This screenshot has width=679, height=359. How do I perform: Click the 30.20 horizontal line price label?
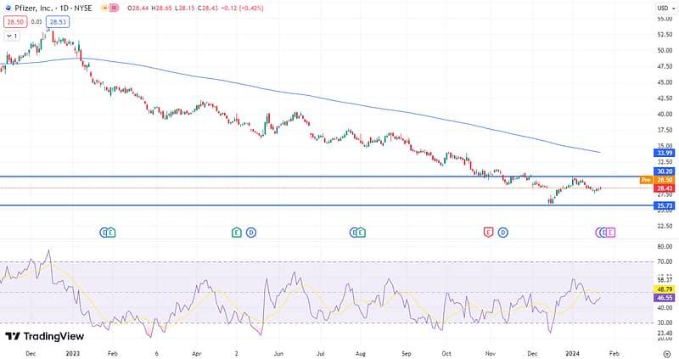(x=665, y=171)
